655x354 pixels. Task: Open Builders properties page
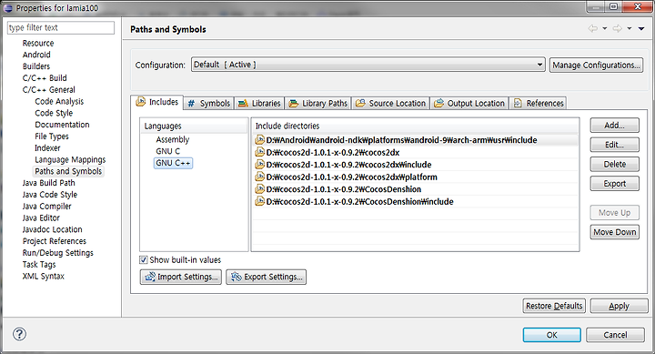pos(35,66)
